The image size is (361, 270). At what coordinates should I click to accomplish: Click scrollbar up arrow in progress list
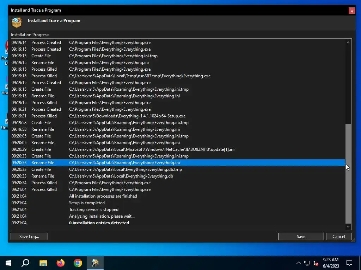348,42
